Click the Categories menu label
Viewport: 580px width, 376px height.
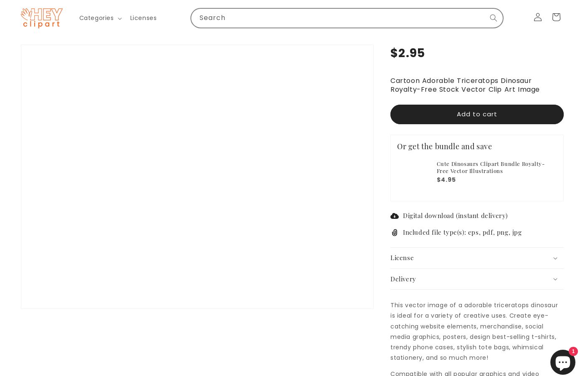point(96,18)
